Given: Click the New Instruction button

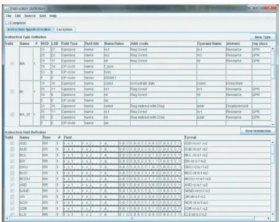Looking at the screenshot, I should [x=258, y=131].
